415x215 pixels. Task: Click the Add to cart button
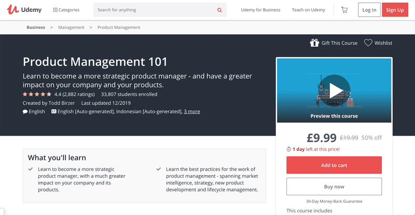pos(334,165)
